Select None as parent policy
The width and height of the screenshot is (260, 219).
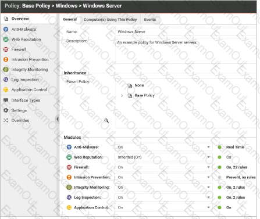click(x=139, y=85)
